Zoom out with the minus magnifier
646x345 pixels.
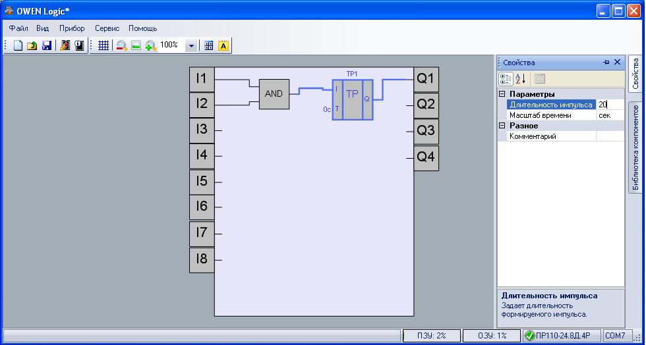coord(121,45)
